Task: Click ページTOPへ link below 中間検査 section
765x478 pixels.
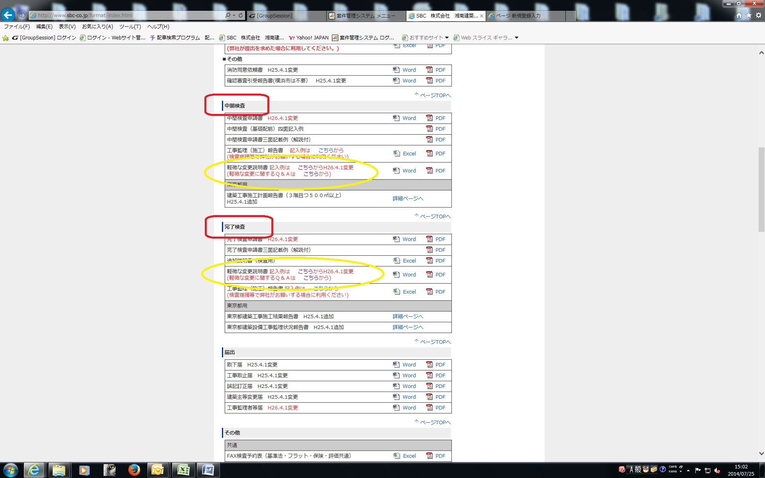Action: [x=435, y=216]
